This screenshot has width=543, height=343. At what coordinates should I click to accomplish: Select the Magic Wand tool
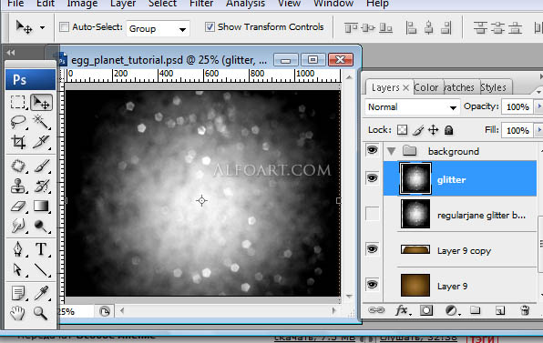coord(42,122)
